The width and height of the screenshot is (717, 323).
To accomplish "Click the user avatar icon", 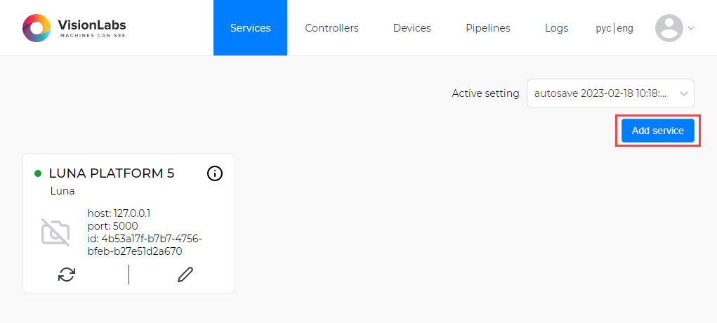I will tap(669, 28).
